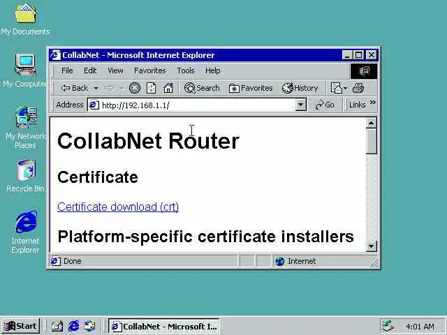Click the window resize grip corner
This screenshot has width=447, height=335.
374,264
